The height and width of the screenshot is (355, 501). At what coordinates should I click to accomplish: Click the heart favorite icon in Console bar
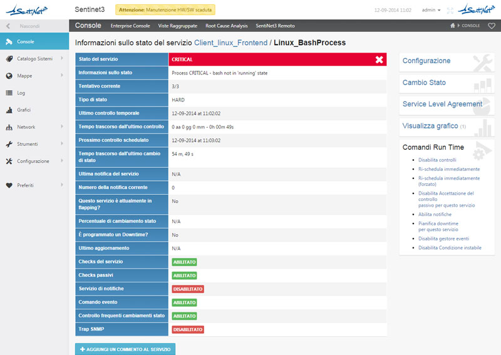(492, 26)
